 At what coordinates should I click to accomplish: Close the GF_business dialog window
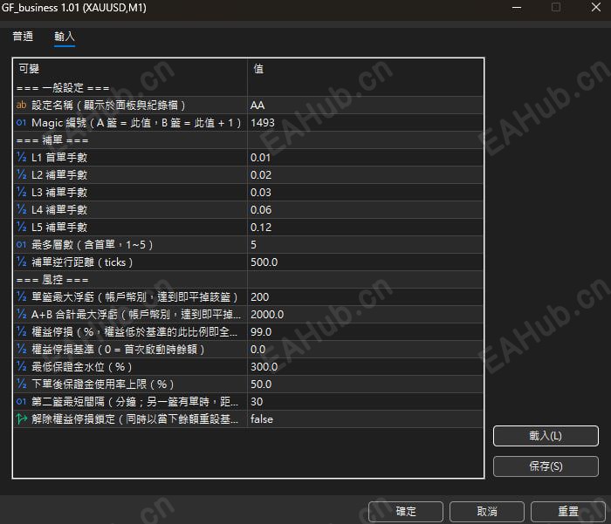click(596, 7)
